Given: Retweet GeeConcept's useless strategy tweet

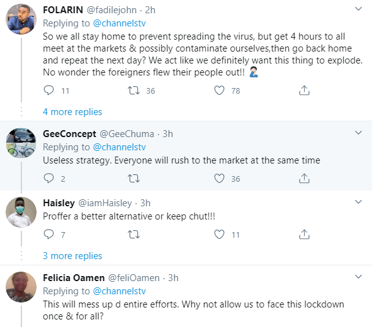Looking at the screenshot, I should click(134, 179).
